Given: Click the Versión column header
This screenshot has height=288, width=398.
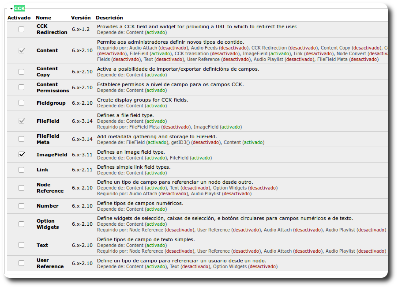Looking at the screenshot, I should tap(81, 18).
